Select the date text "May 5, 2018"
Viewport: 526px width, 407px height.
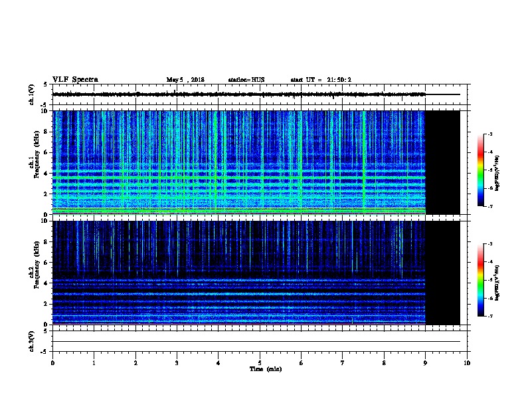coord(185,80)
